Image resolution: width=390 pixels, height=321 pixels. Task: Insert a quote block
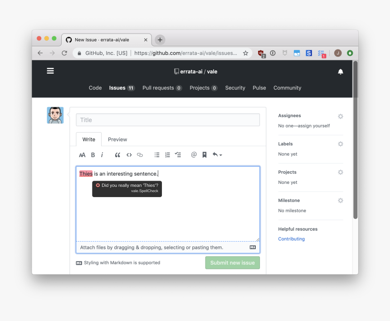pos(117,155)
